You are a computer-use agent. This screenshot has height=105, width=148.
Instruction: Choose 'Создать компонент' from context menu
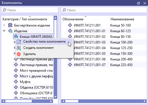click(x=45, y=48)
